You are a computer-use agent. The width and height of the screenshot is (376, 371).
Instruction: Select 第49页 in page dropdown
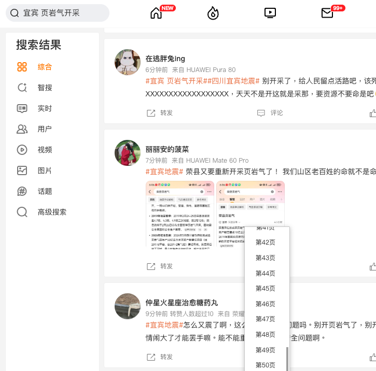pyautogui.click(x=265, y=350)
